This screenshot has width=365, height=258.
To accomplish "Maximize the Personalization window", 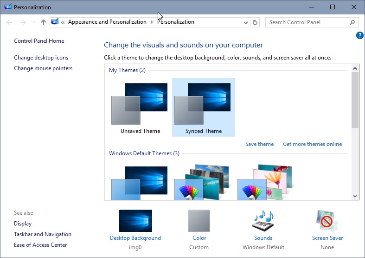I will 333,7.
